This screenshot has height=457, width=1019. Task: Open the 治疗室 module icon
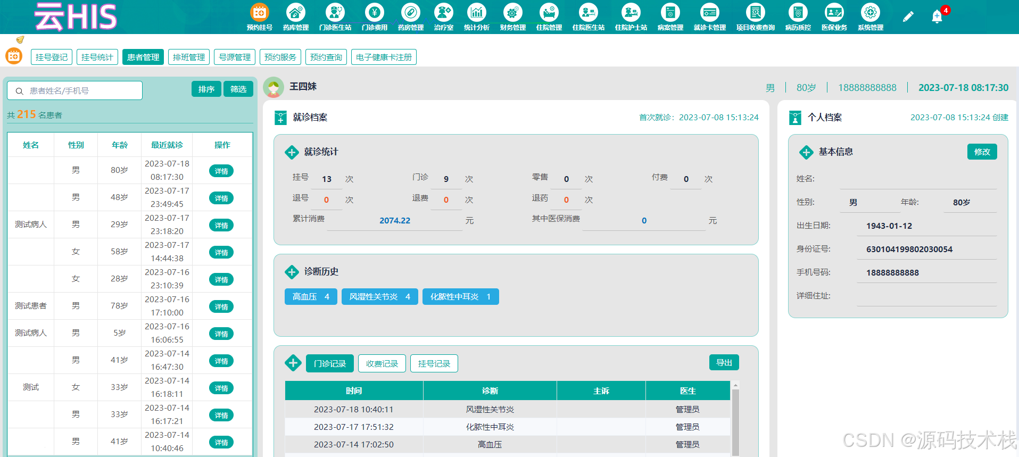(x=444, y=12)
